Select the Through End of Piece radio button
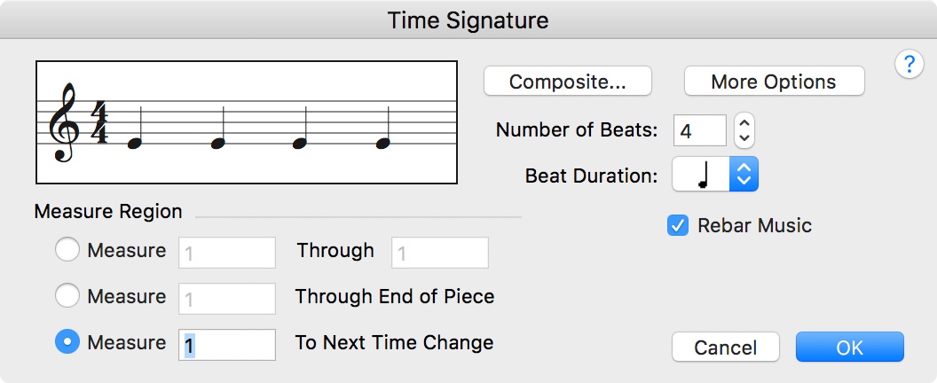The height and width of the screenshot is (383, 937). (x=67, y=297)
